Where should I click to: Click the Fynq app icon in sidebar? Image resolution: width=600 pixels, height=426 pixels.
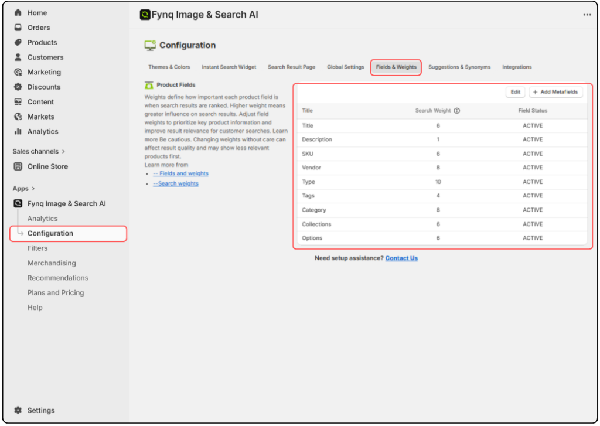pos(18,203)
